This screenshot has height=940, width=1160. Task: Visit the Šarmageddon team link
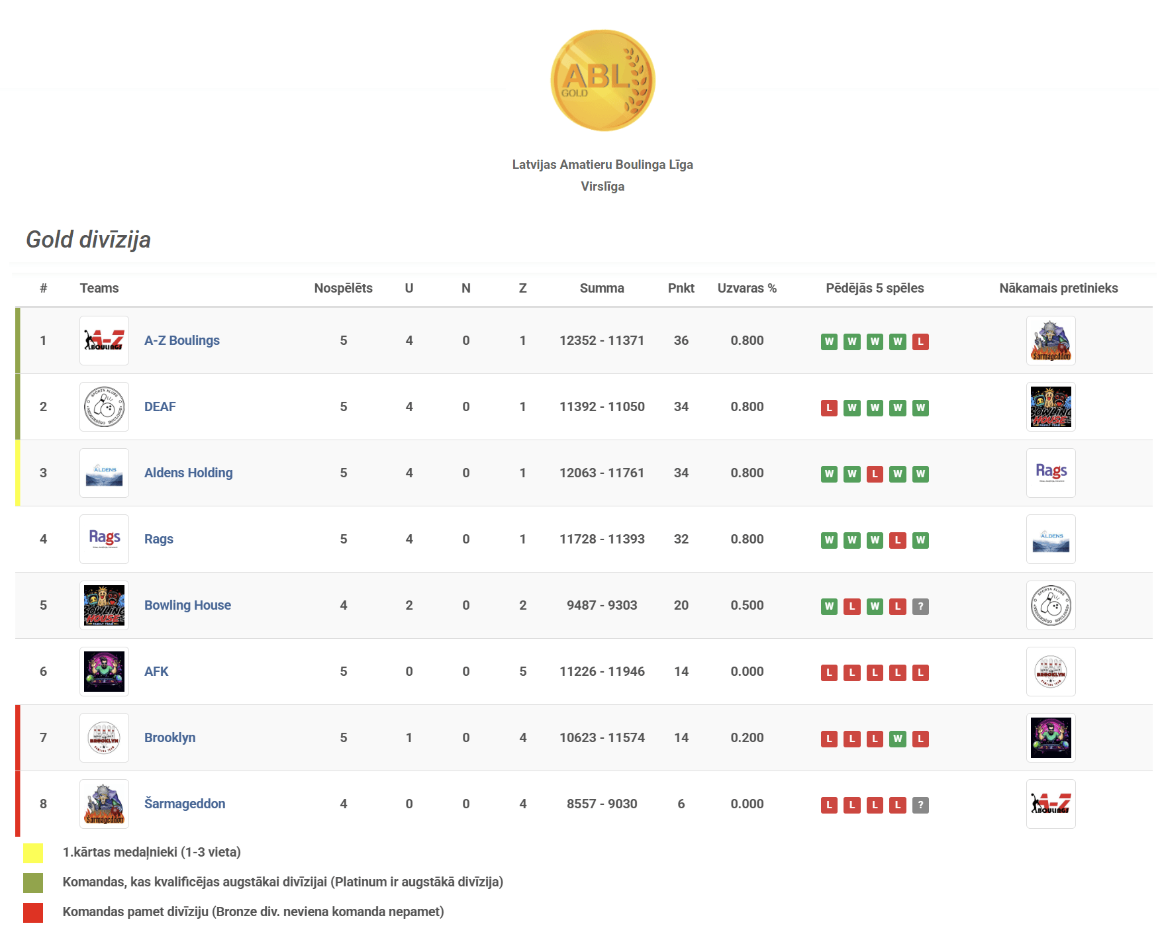185,804
